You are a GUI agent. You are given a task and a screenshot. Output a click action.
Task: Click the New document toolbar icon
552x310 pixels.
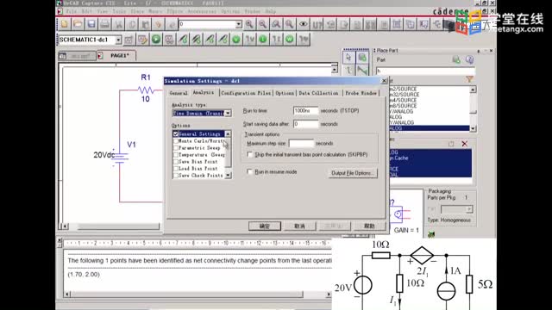[65, 24]
